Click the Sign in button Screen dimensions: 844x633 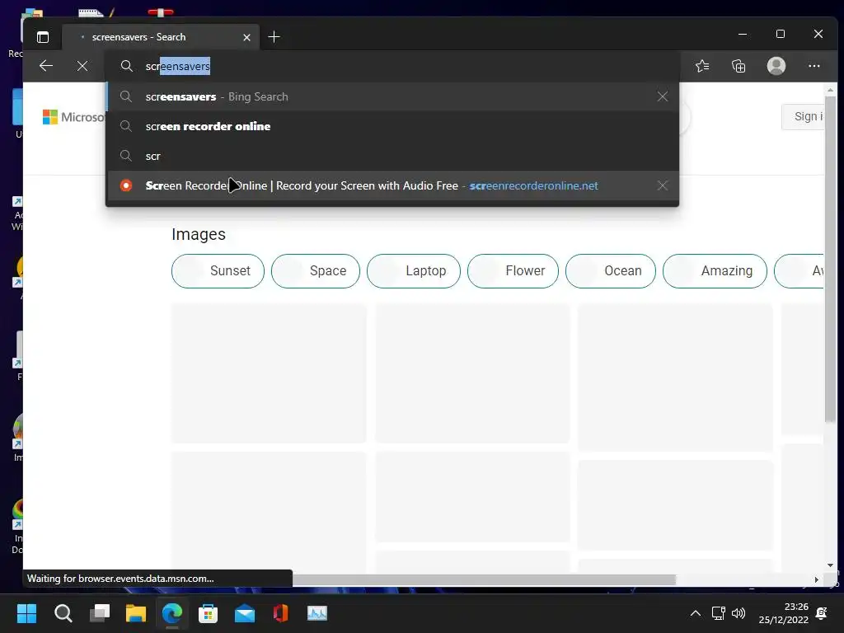[x=803, y=117]
